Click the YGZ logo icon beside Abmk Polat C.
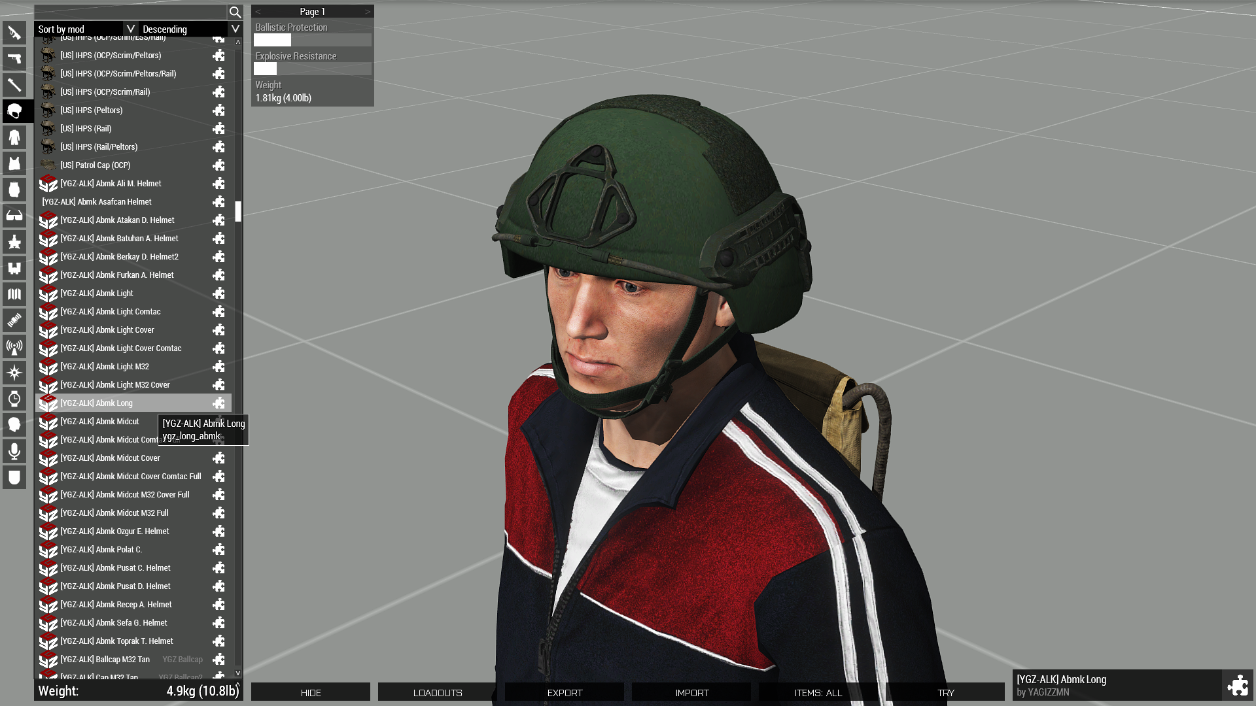This screenshot has width=1256, height=706. [x=48, y=550]
